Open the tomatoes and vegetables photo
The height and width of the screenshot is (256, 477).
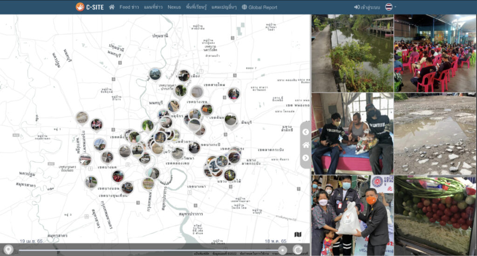(436, 215)
